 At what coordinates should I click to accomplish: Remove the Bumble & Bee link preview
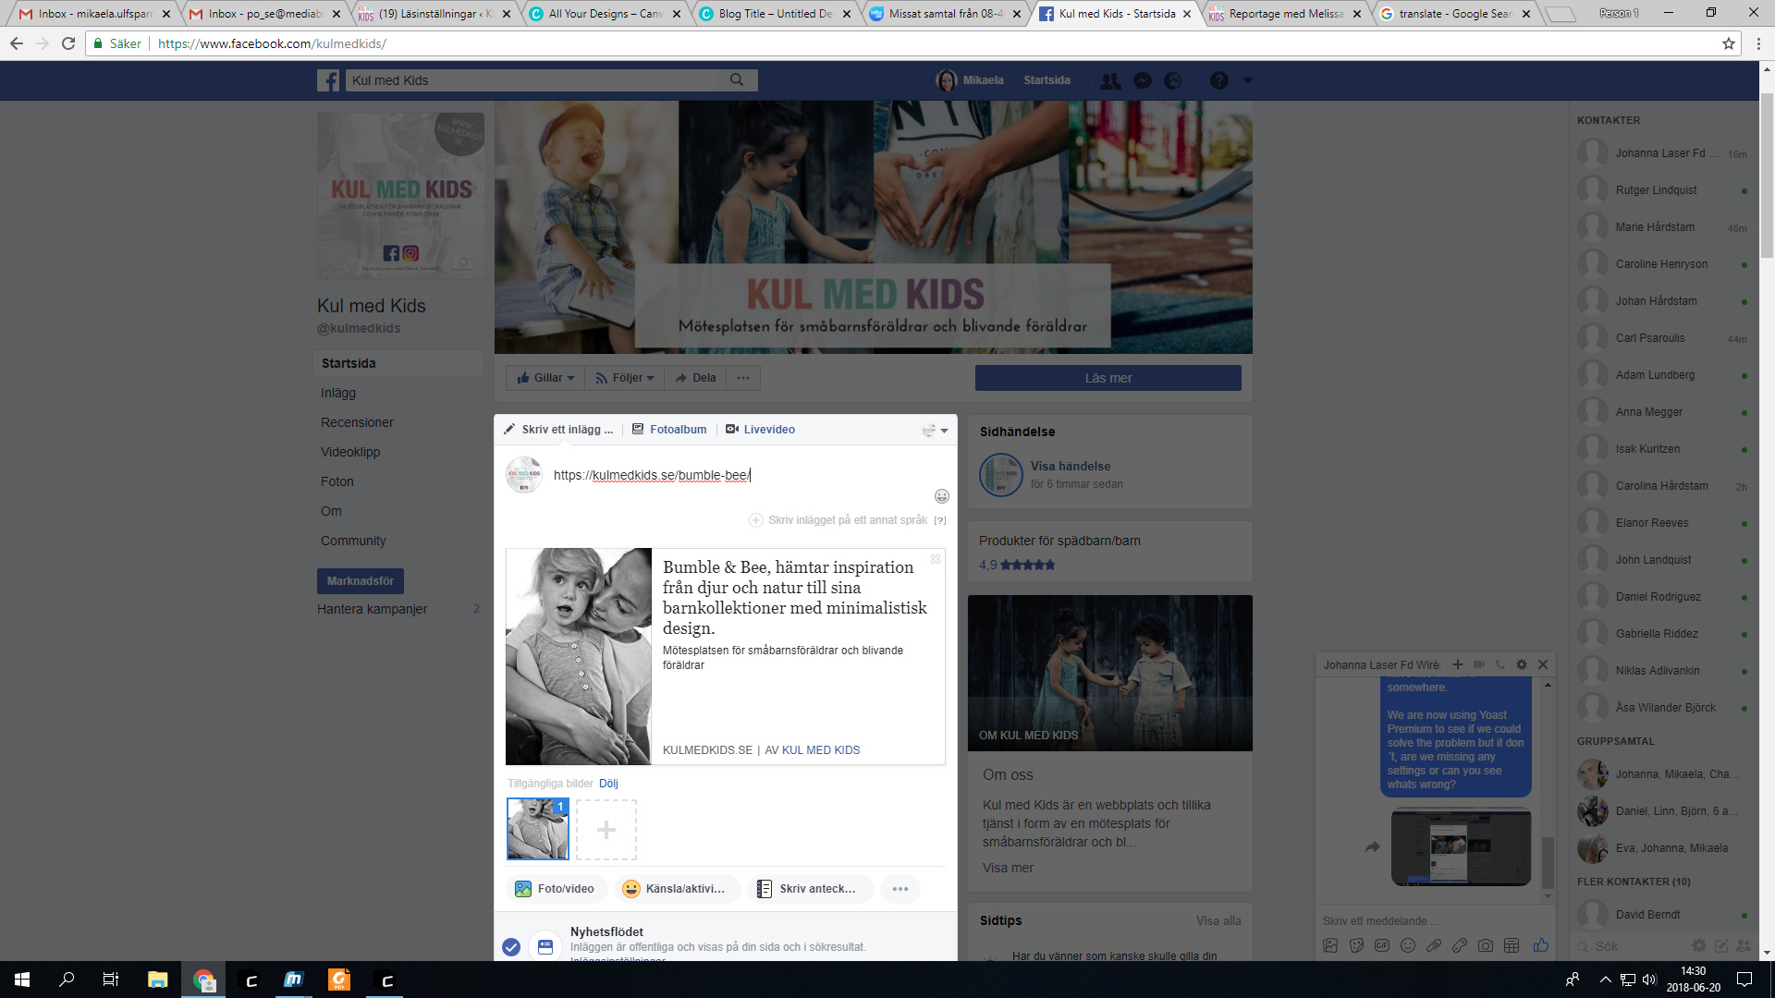tap(936, 559)
